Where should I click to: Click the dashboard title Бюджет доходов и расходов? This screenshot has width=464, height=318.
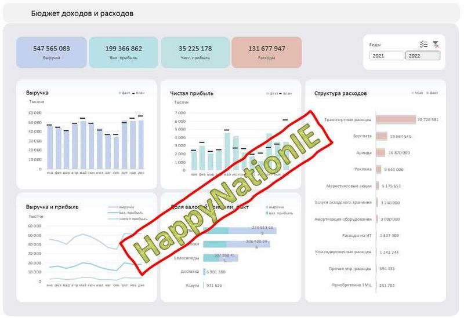click(82, 13)
